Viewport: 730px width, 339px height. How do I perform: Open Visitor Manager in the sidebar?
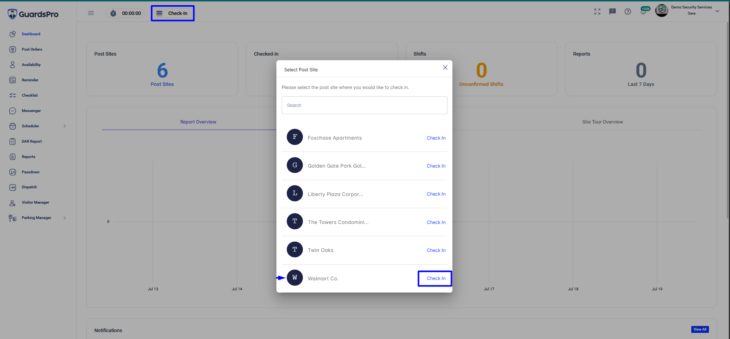[35, 202]
